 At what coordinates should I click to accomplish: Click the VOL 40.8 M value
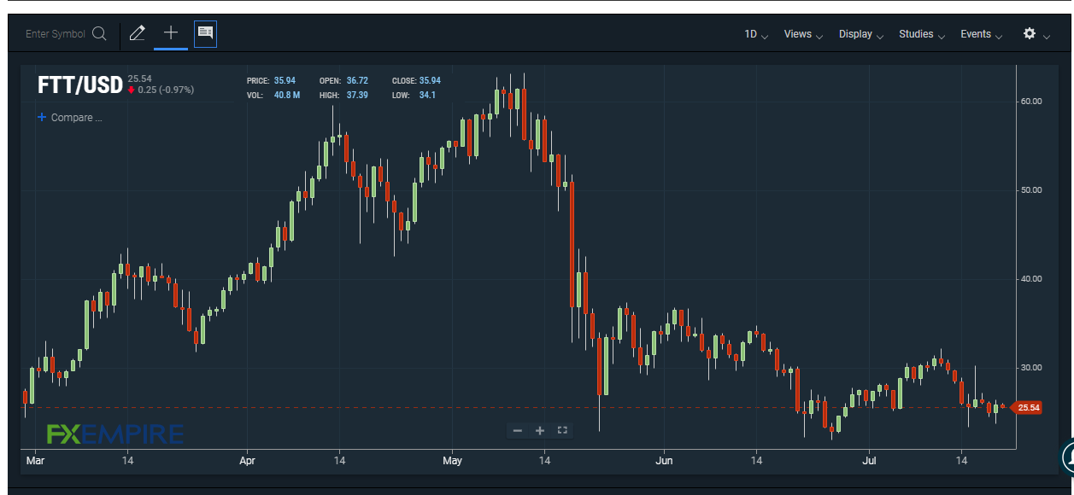287,95
